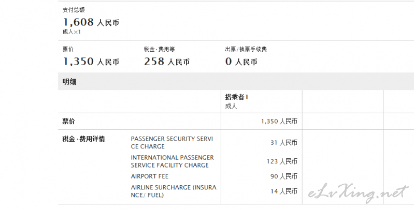Select the 支付总额 label
Viewport: 414px width, 210px height.
point(74,10)
